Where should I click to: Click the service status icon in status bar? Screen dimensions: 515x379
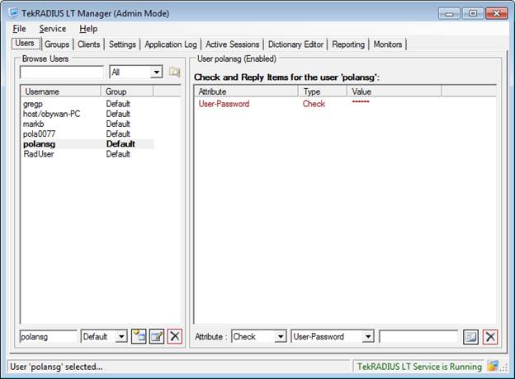click(x=493, y=366)
